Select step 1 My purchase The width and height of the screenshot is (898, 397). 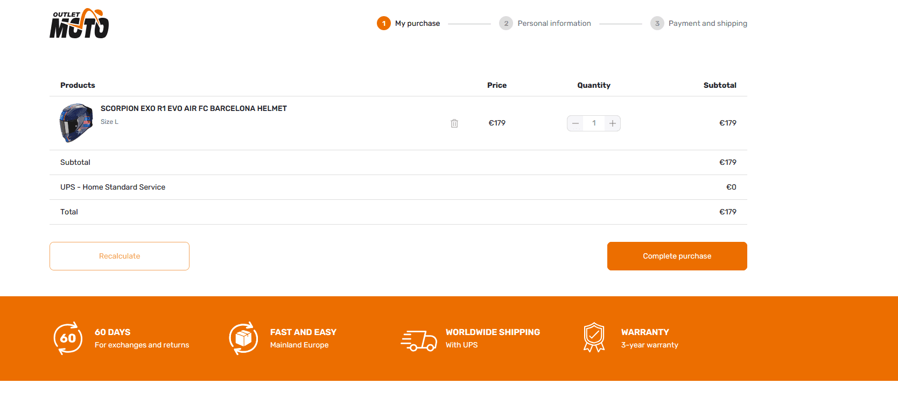point(409,23)
